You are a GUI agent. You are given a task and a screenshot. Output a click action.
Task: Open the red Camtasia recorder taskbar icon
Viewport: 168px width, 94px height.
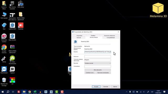tap(62, 92)
